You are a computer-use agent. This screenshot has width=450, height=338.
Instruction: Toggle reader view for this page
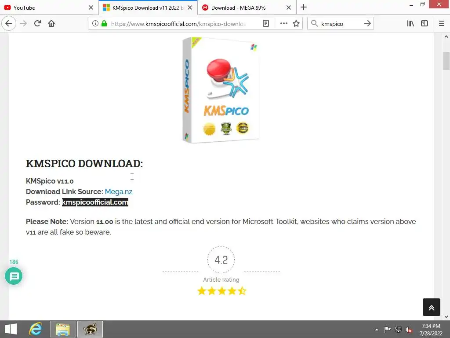tap(266, 24)
